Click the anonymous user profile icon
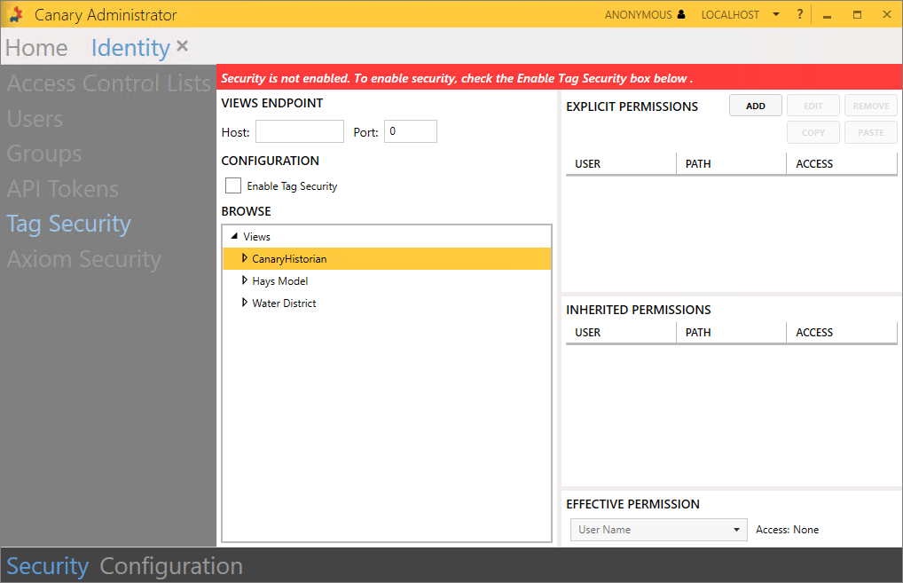 (681, 15)
